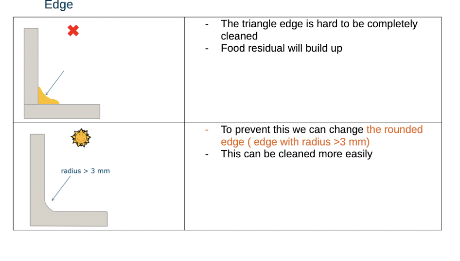The width and height of the screenshot is (460, 261).
Task: Click the arrow pointing at the residue
Action: (55, 83)
